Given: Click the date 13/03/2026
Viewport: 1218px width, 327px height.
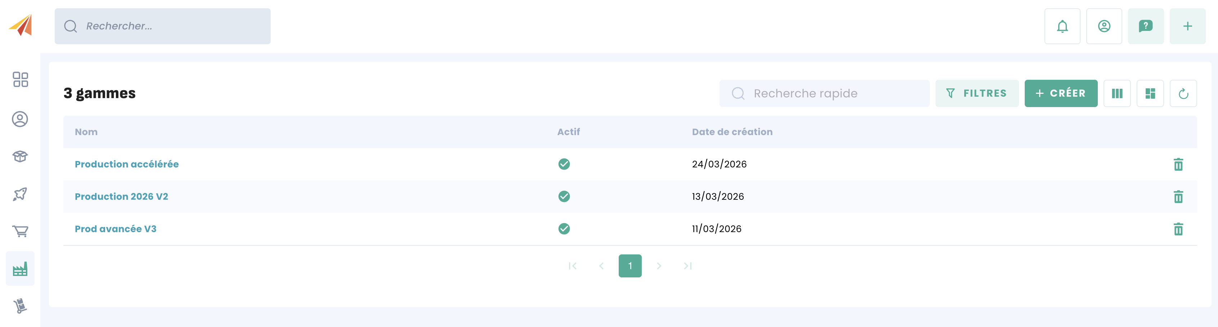Looking at the screenshot, I should [x=718, y=196].
